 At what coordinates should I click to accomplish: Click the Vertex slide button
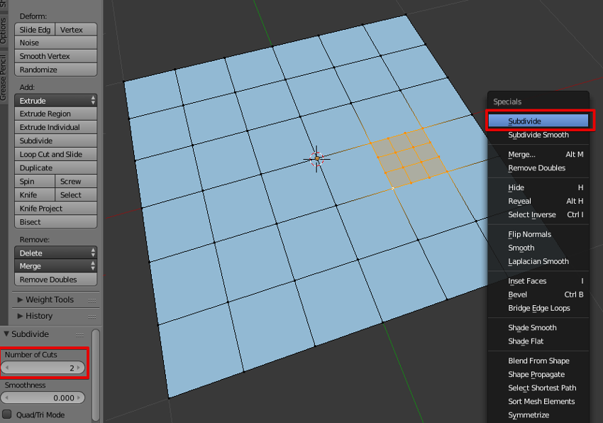point(76,30)
